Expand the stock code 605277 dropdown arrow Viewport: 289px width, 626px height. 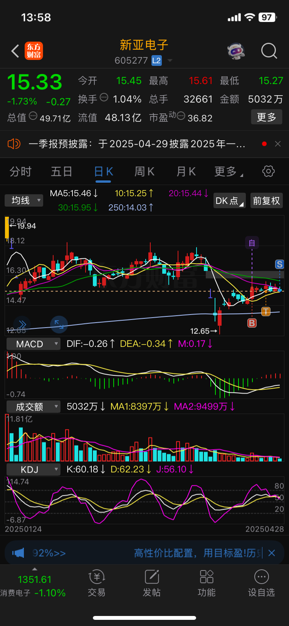click(x=170, y=61)
